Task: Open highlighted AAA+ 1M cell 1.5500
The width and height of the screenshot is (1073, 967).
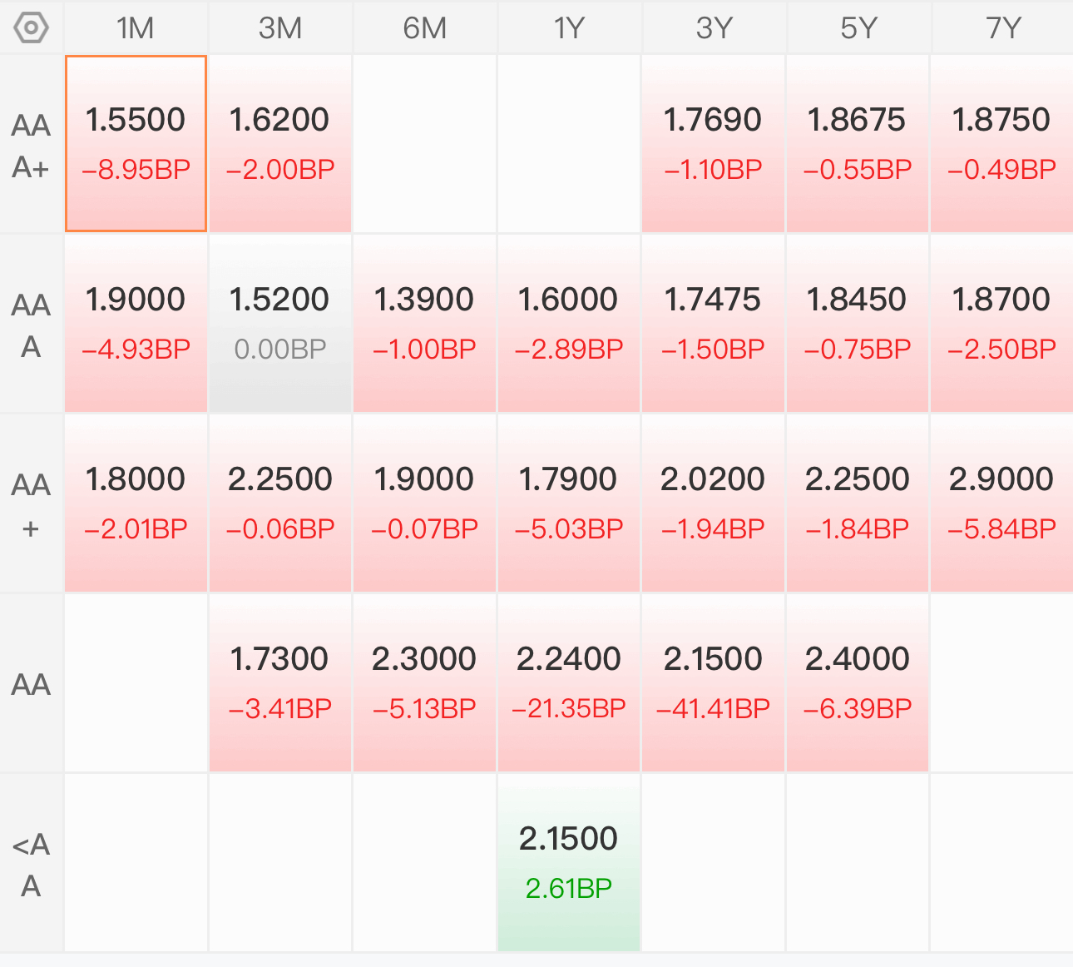Action: tap(136, 144)
